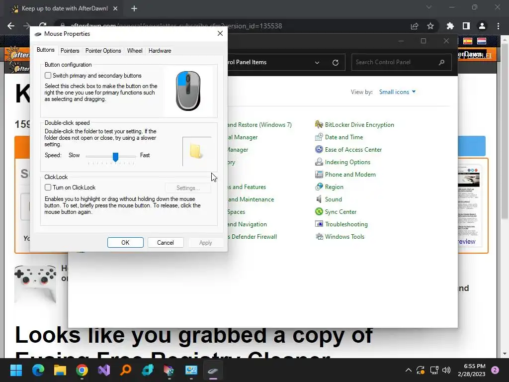Select the Buttons tab
This screenshot has width=509, height=382.
[x=45, y=50]
